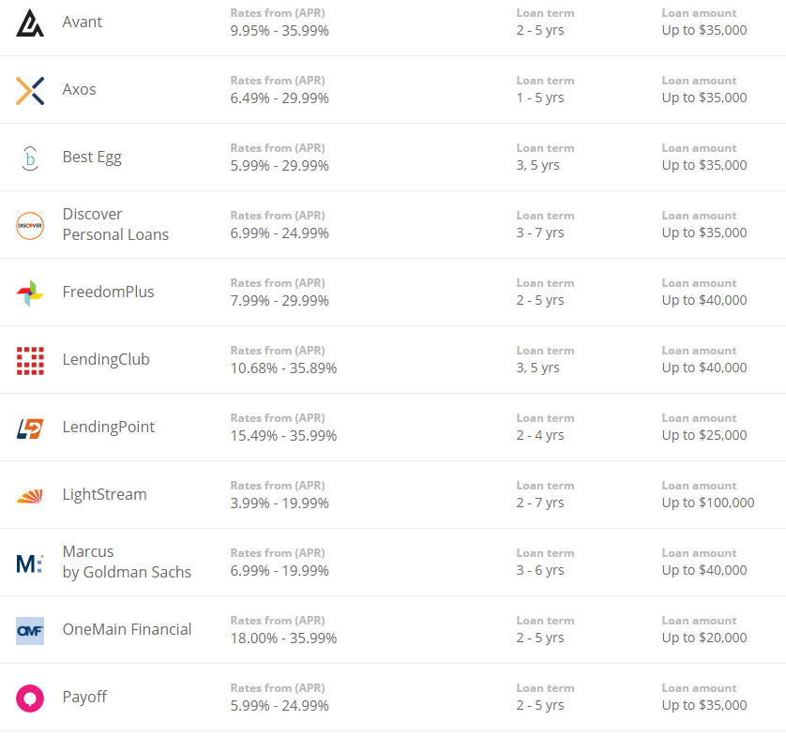
Task: Click the FreedomPlus pinwheel logo
Action: [30, 293]
